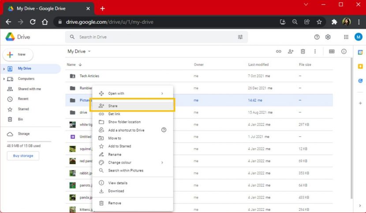Choose Move to menu entry
This screenshot has height=213, width=366.
coord(132,138)
